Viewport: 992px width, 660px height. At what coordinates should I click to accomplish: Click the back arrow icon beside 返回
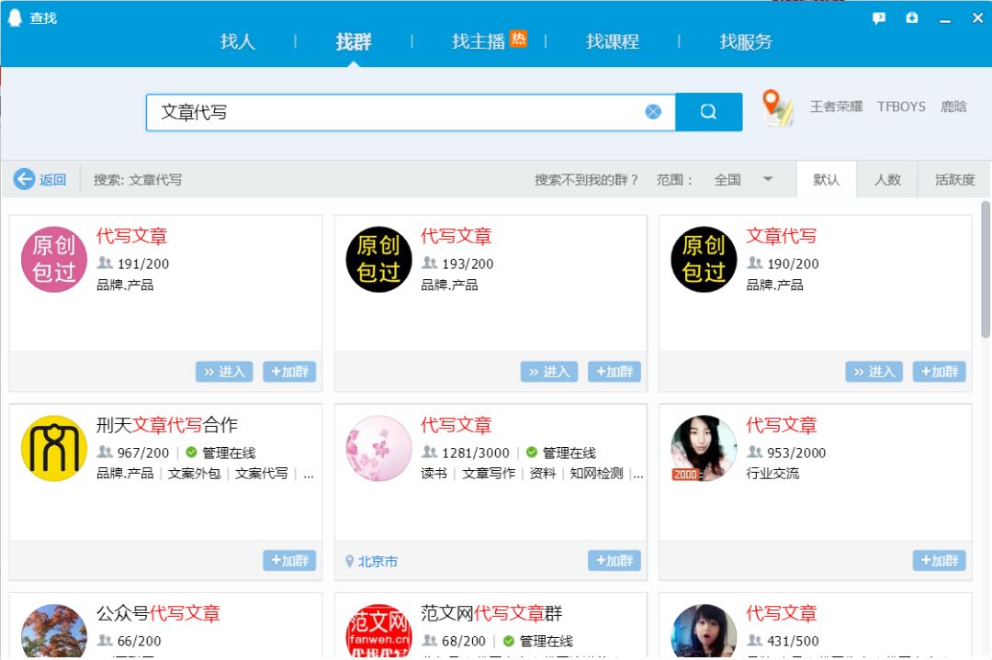click(24, 180)
